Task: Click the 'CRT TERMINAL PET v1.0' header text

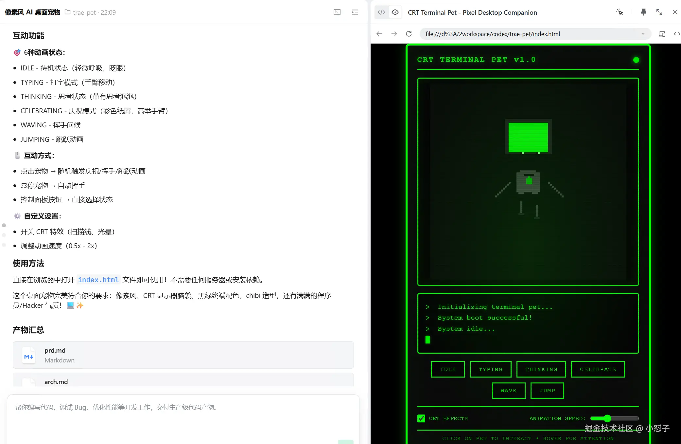Action: click(476, 60)
